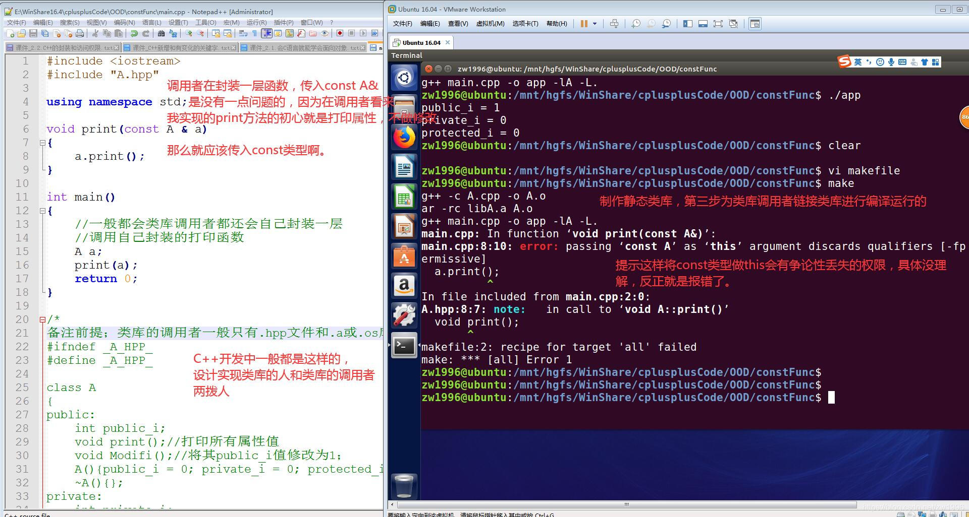Open LibreOffice Writer from Ubuntu launcher
This screenshot has height=517, width=969.
click(x=404, y=167)
